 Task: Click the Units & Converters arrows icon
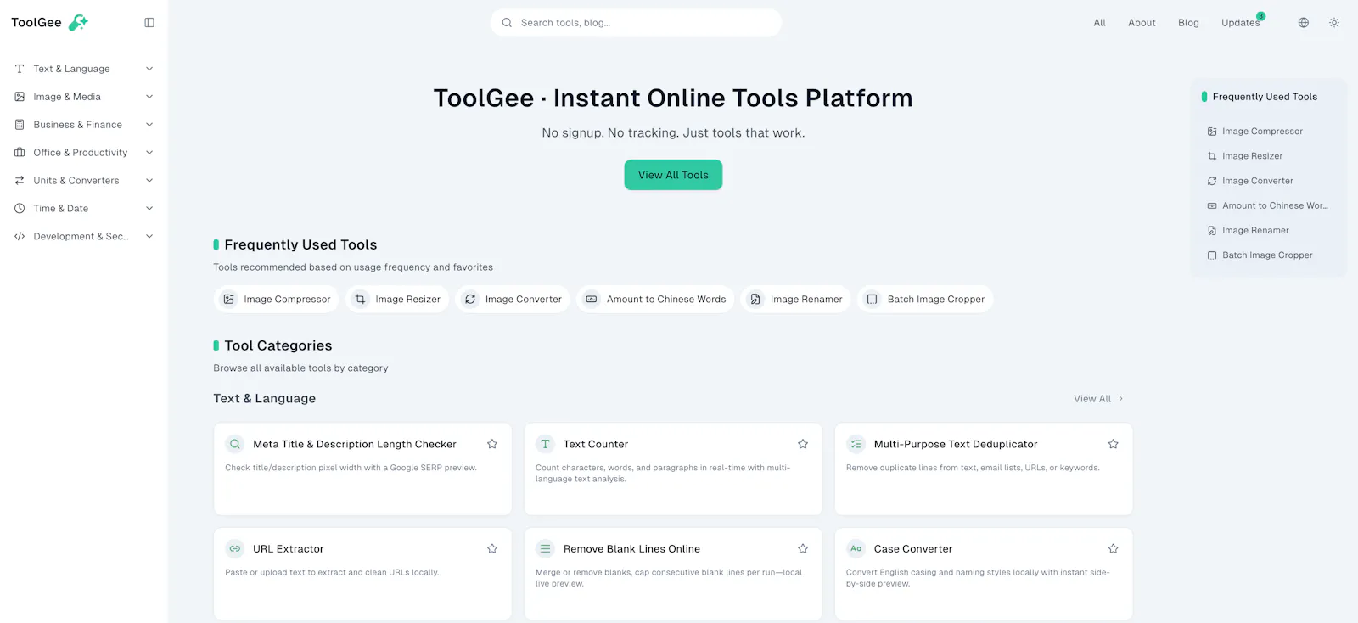pyautogui.click(x=20, y=181)
